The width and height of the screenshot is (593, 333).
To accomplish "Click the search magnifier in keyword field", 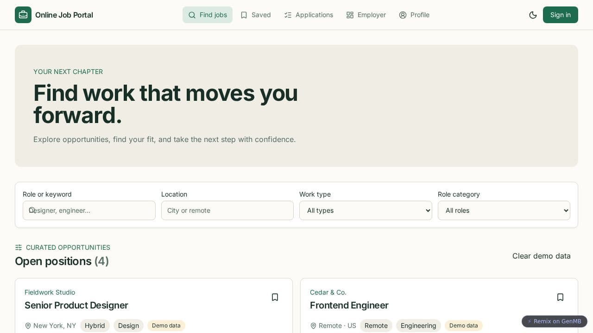I will tap(32, 210).
